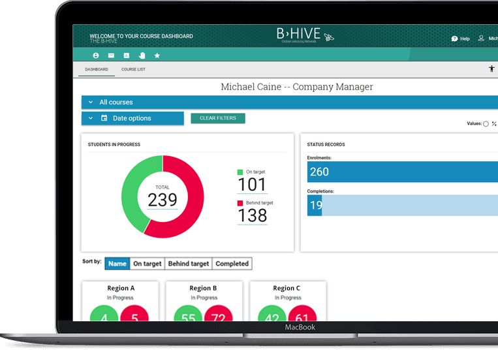This screenshot has width=498, height=350.
Task: Open the Help speech bubble icon
Action: 455,39
